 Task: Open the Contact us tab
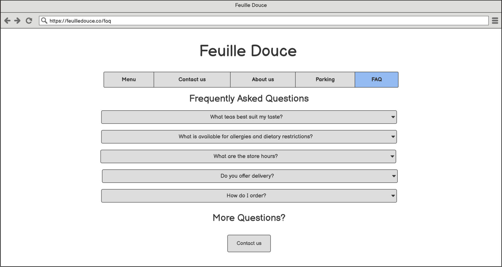pos(192,79)
